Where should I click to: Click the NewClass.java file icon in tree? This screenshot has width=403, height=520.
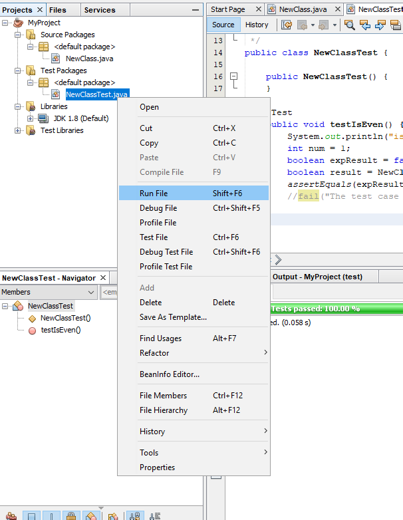(x=56, y=59)
